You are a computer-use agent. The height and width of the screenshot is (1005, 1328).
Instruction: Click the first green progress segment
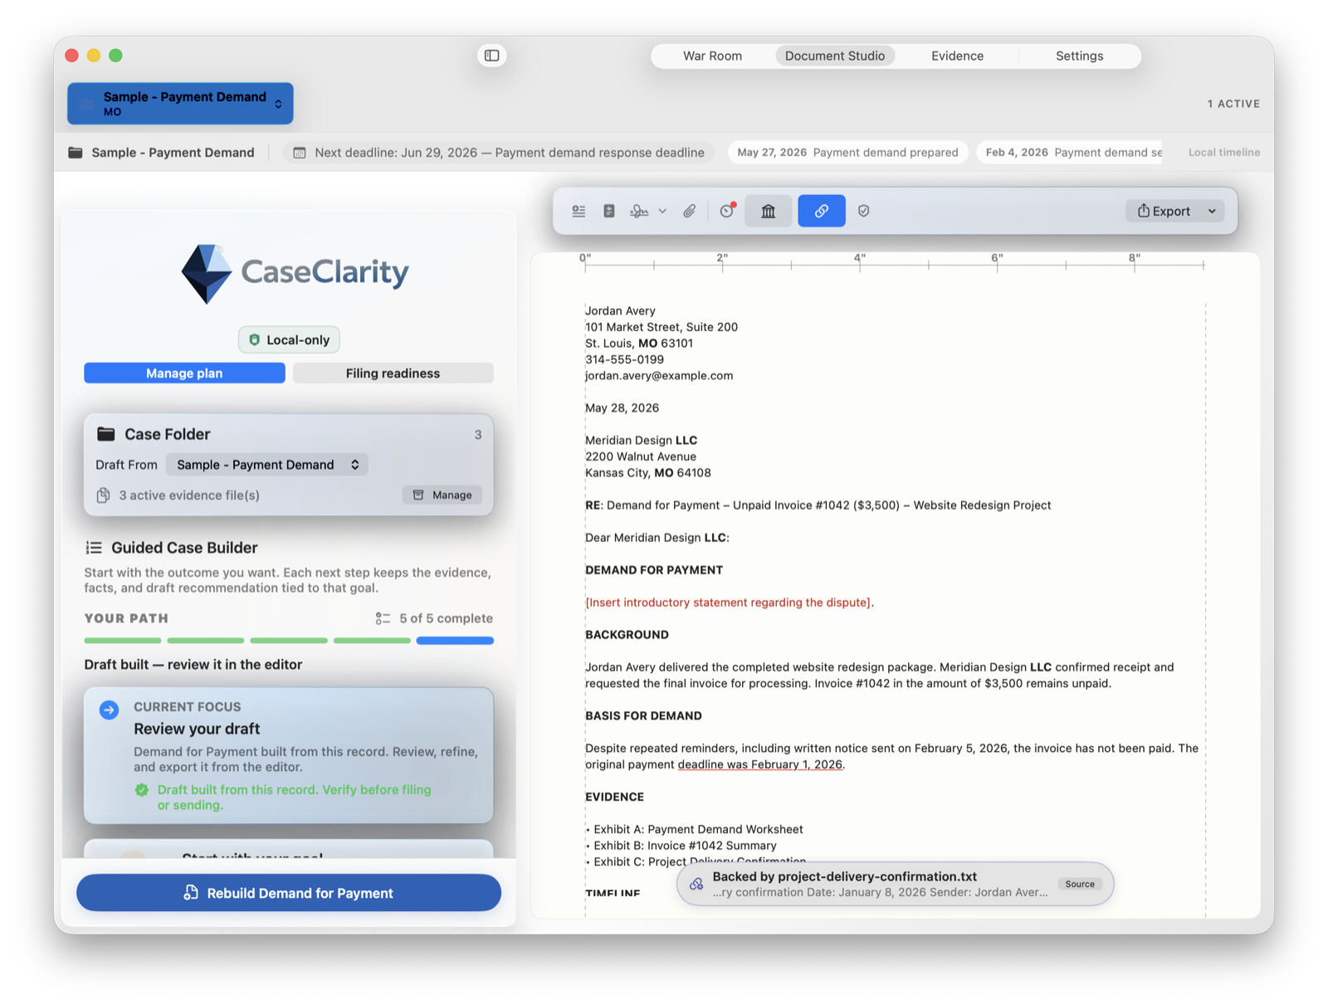point(123,641)
